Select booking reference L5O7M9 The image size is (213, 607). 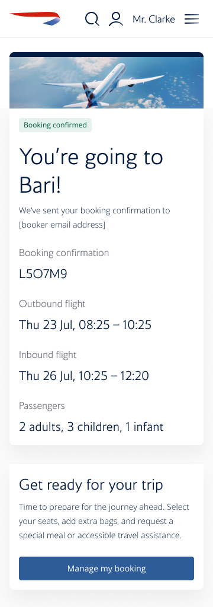[x=43, y=274]
